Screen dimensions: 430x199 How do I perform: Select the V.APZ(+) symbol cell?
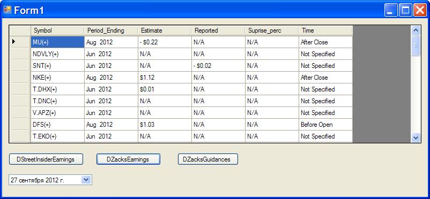pos(57,113)
